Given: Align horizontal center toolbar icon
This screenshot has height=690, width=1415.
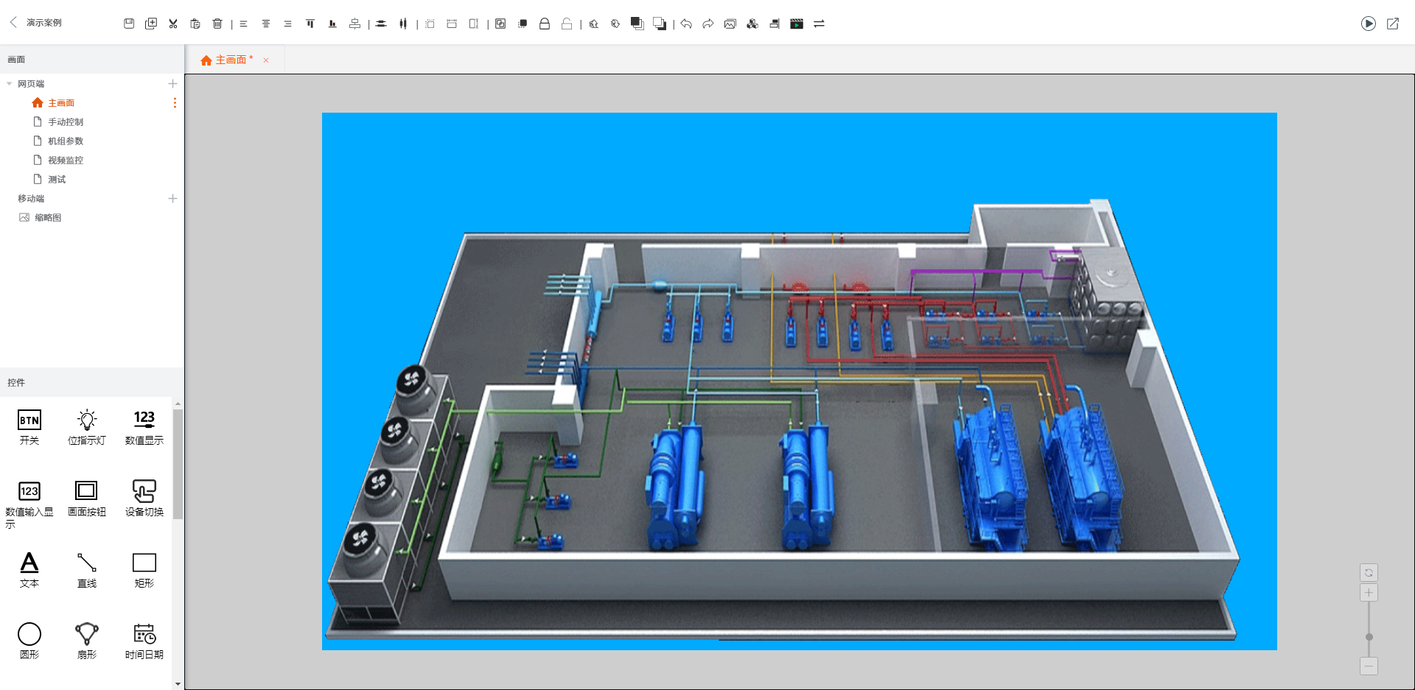Looking at the screenshot, I should click(x=266, y=24).
